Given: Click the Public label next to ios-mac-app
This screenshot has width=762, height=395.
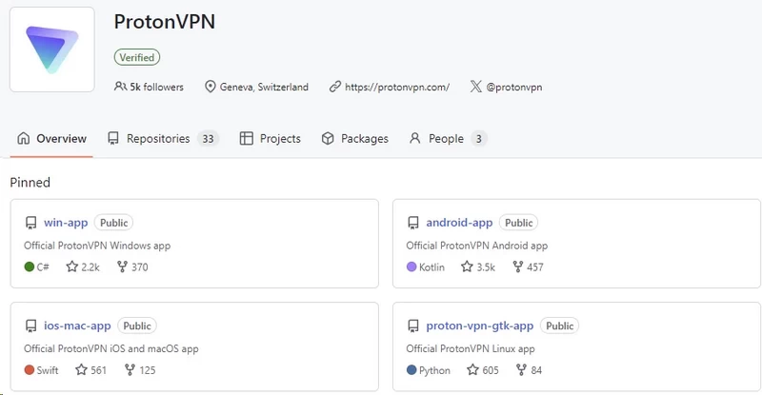Looking at the screenshot, I should click(137, 326).
